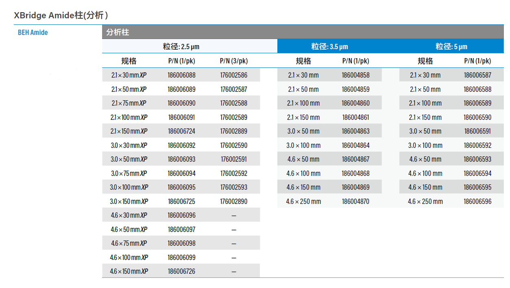Click part number 186006591

click(477, 131)
